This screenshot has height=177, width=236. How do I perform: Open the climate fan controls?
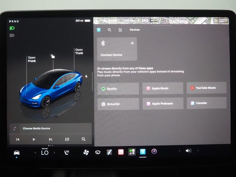(86, 152)
